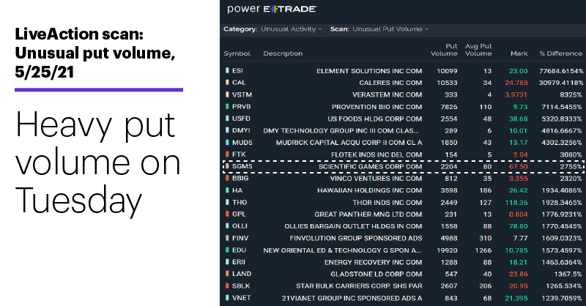Click HAWAIIAN HOLDINGS INC COM description

pos(370,190)
